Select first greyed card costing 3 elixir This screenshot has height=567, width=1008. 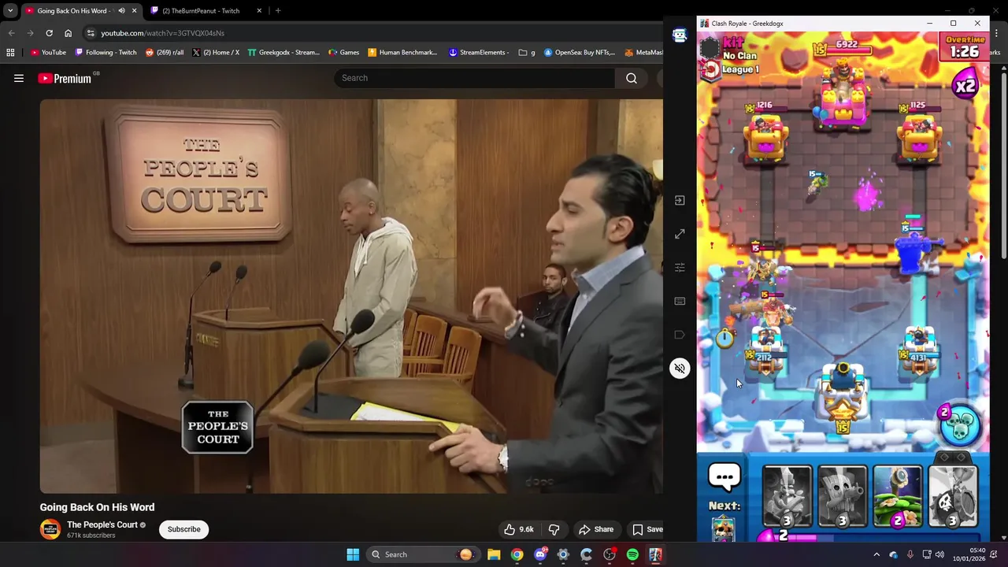(787, 496)
